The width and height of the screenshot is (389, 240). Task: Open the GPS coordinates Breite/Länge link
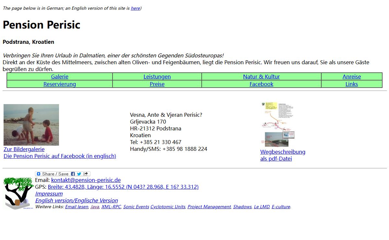(x=123, y=187)
